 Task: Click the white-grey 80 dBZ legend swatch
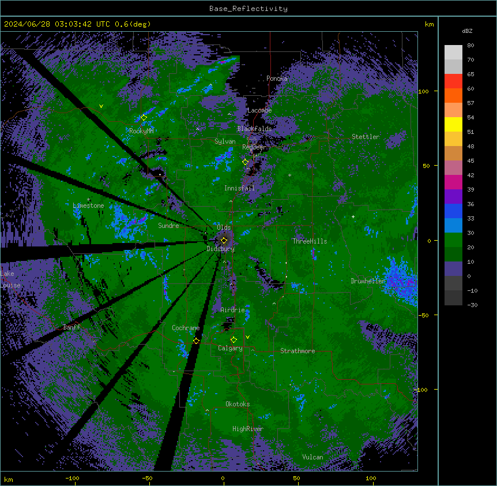(x=453, y=53)
